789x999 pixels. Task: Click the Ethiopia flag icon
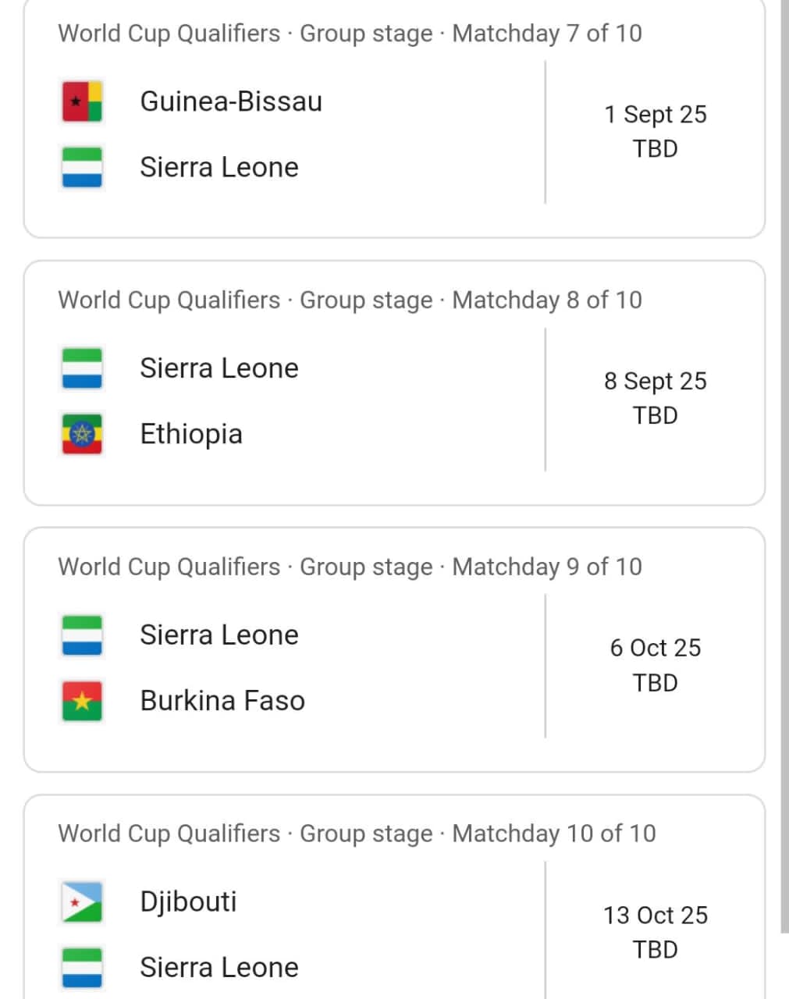(82, 434)
